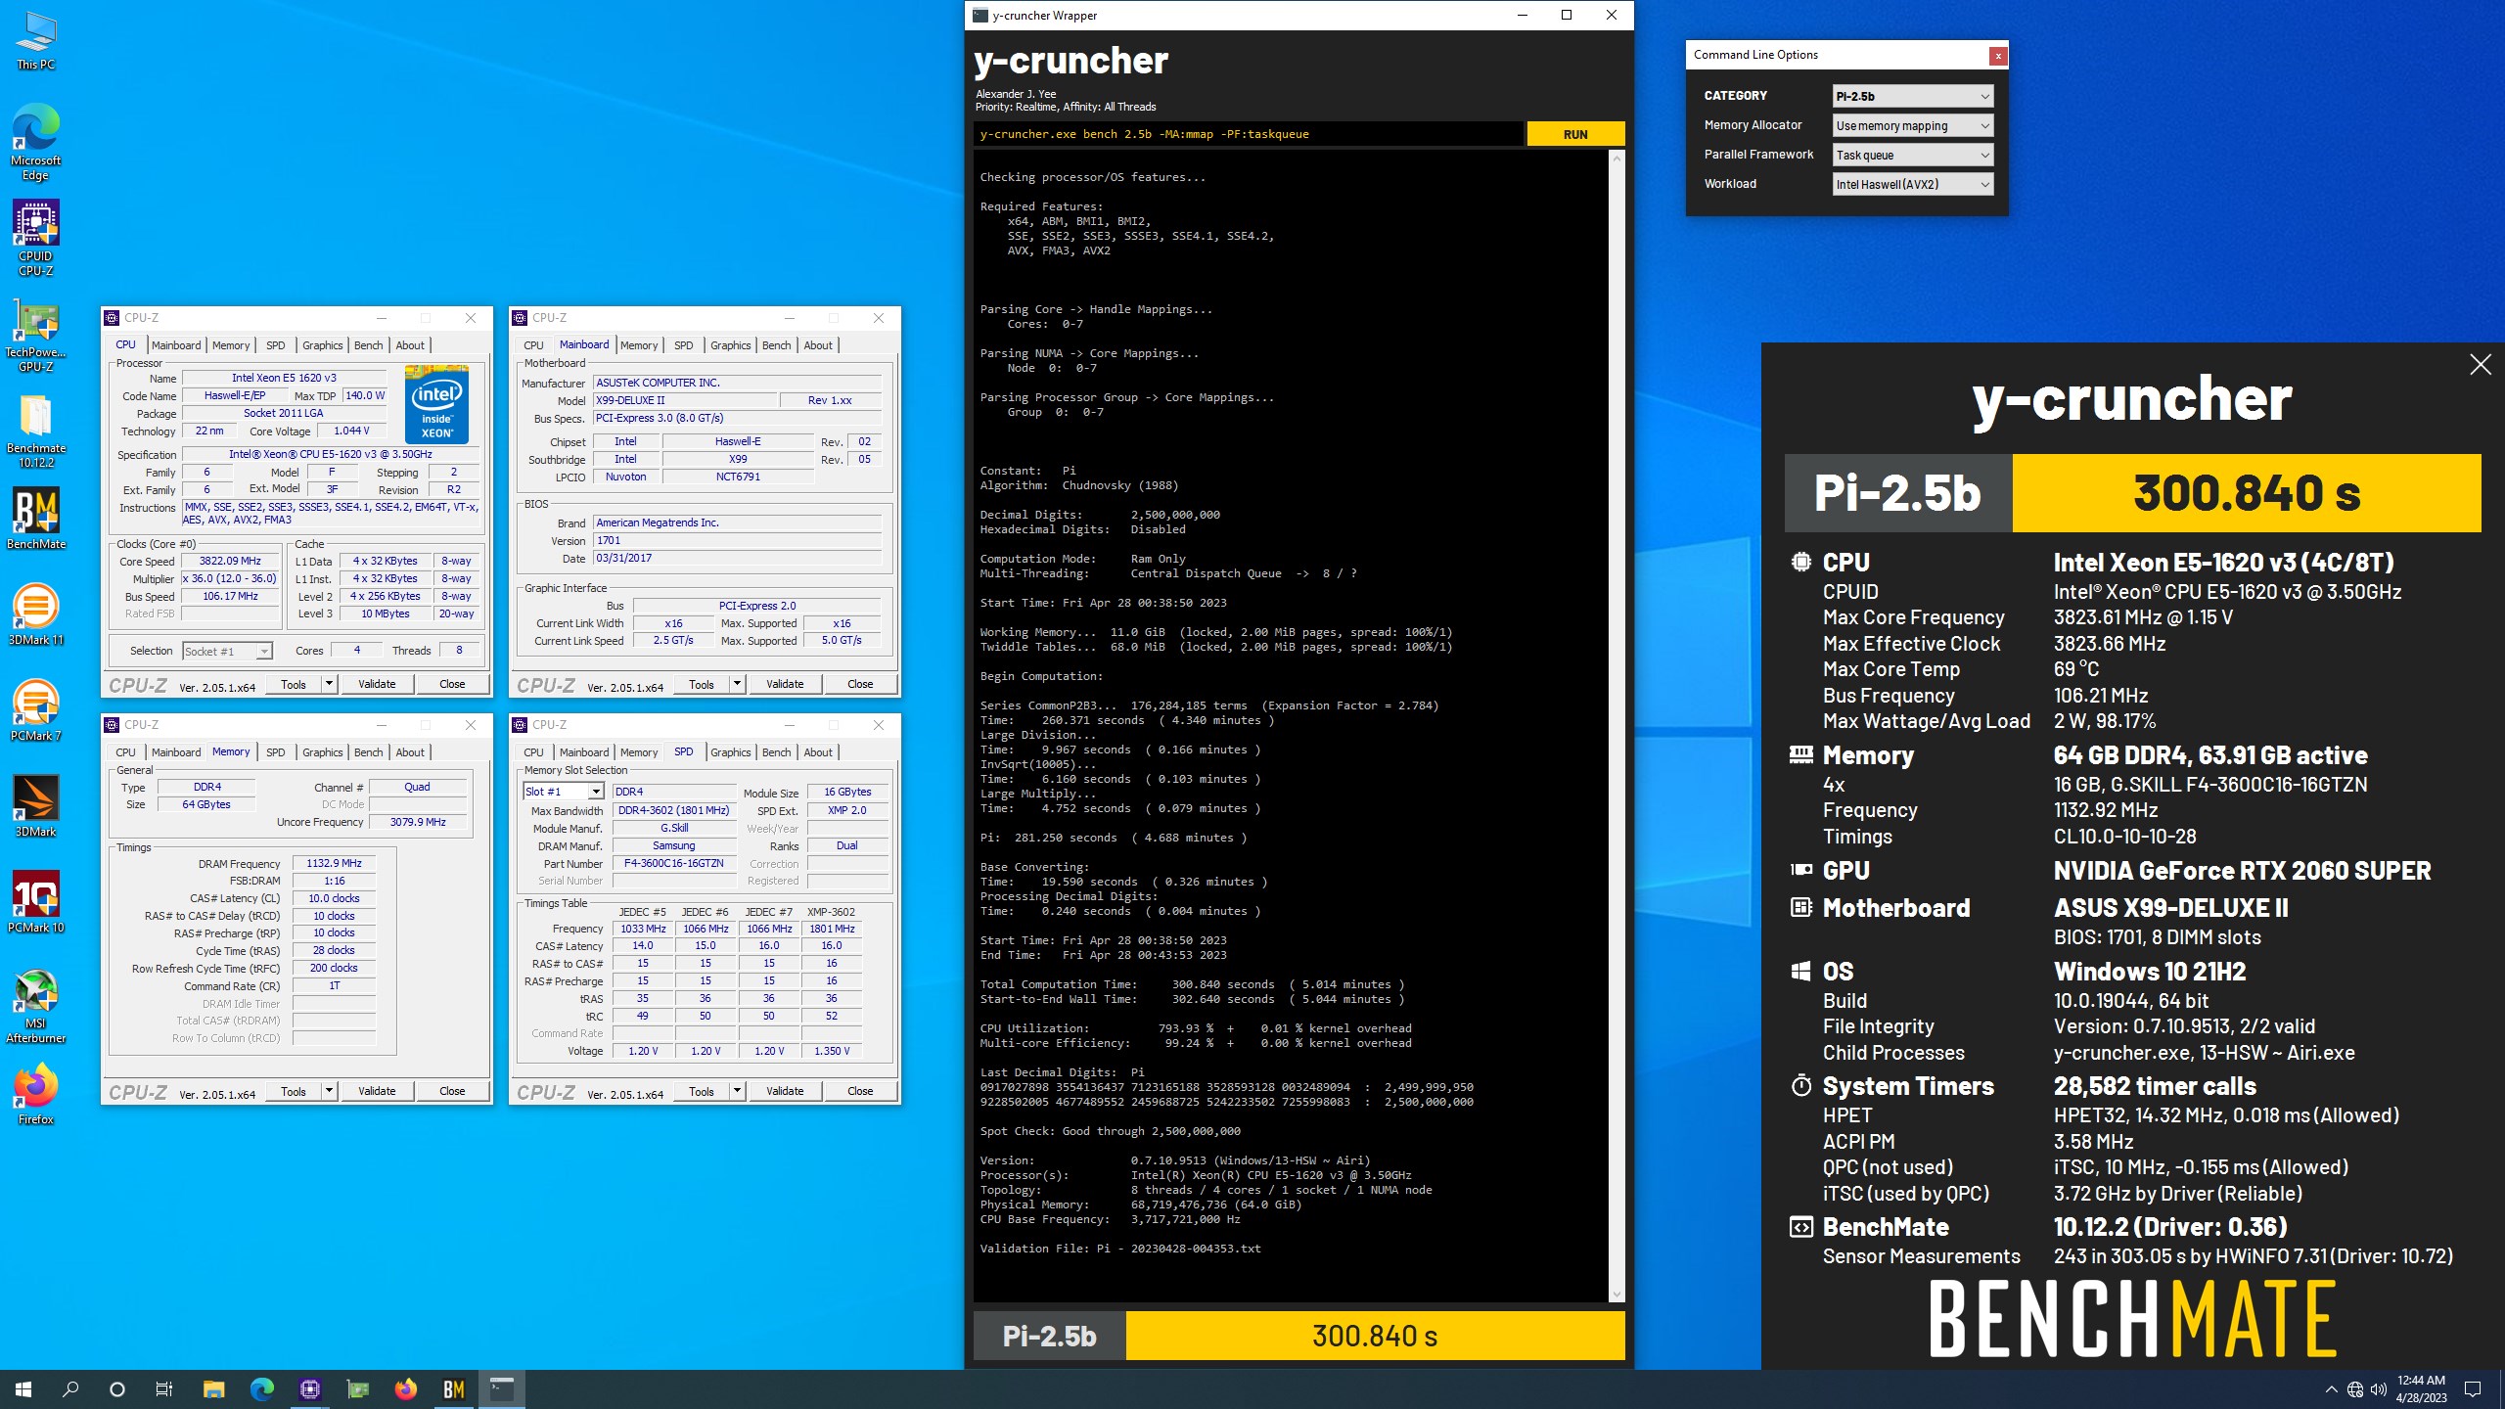Image resolution: width=2505 pixels, height=1409 pixels.
Task: Click y-cruncher command line input field
Action: click(1249, 134)
